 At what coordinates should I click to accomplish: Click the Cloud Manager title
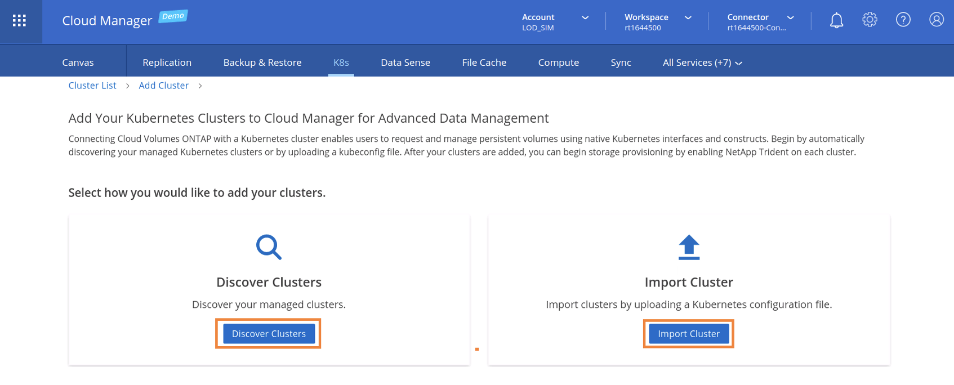pos(107,21)
